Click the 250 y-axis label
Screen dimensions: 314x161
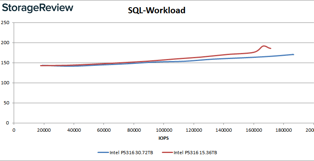point(4,22)
